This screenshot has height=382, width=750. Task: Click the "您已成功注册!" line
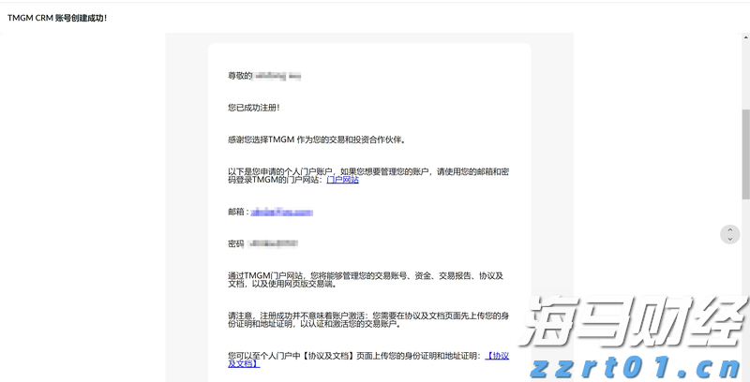253,108
